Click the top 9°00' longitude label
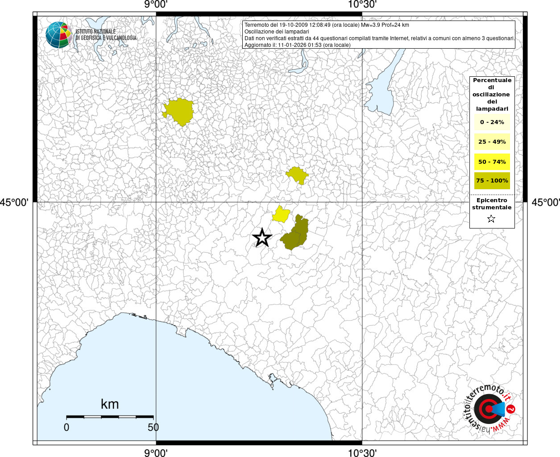Viewport: 560px width, 457px height. [x=156, y=5]
